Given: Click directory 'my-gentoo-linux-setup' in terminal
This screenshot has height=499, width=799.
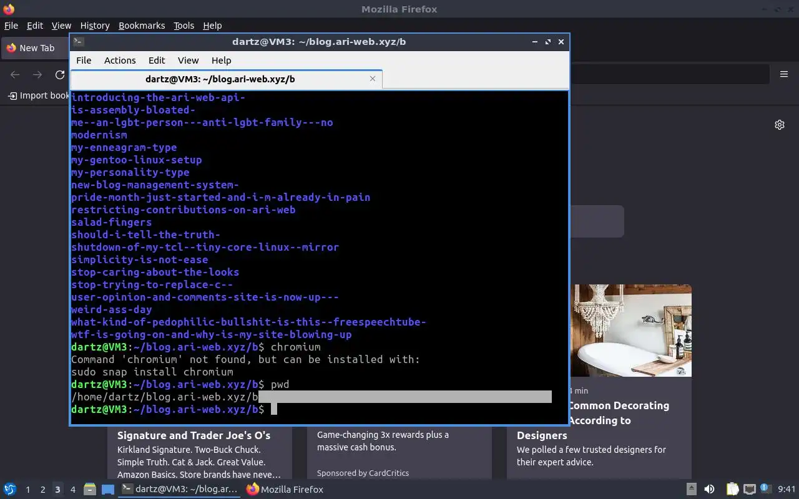Looking at the screenshot, I should [137, 160].
